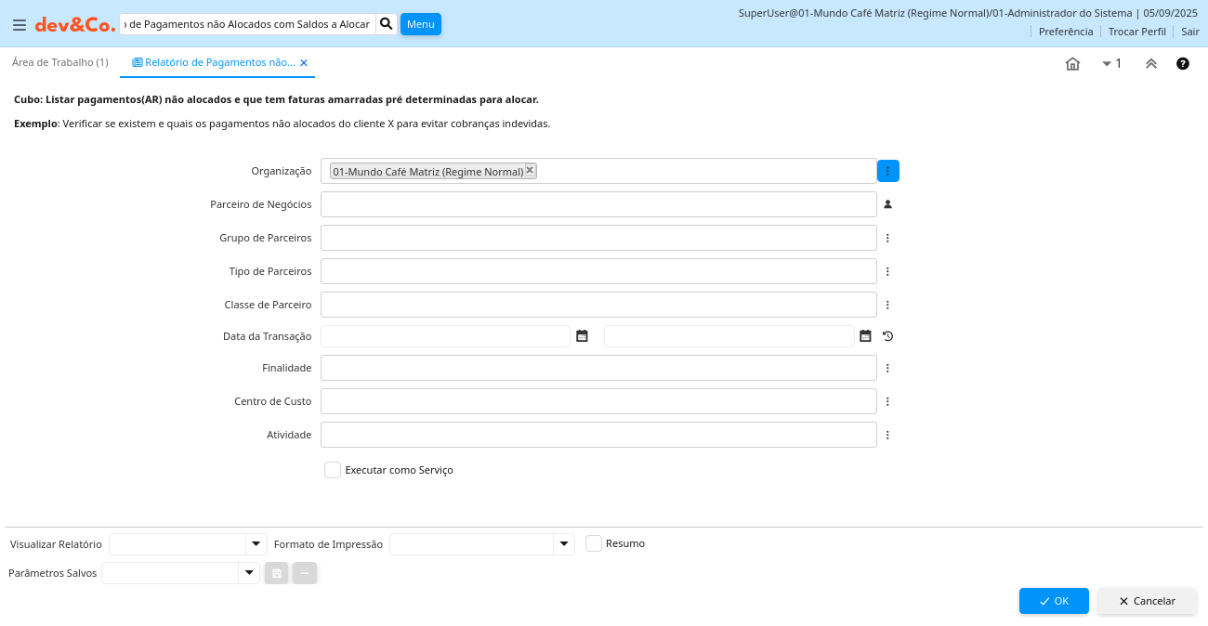This screenshot has height=626, width=1208.
Task: Focus the Atividade field
Action: pyautogui.click(x=598, y=435)
